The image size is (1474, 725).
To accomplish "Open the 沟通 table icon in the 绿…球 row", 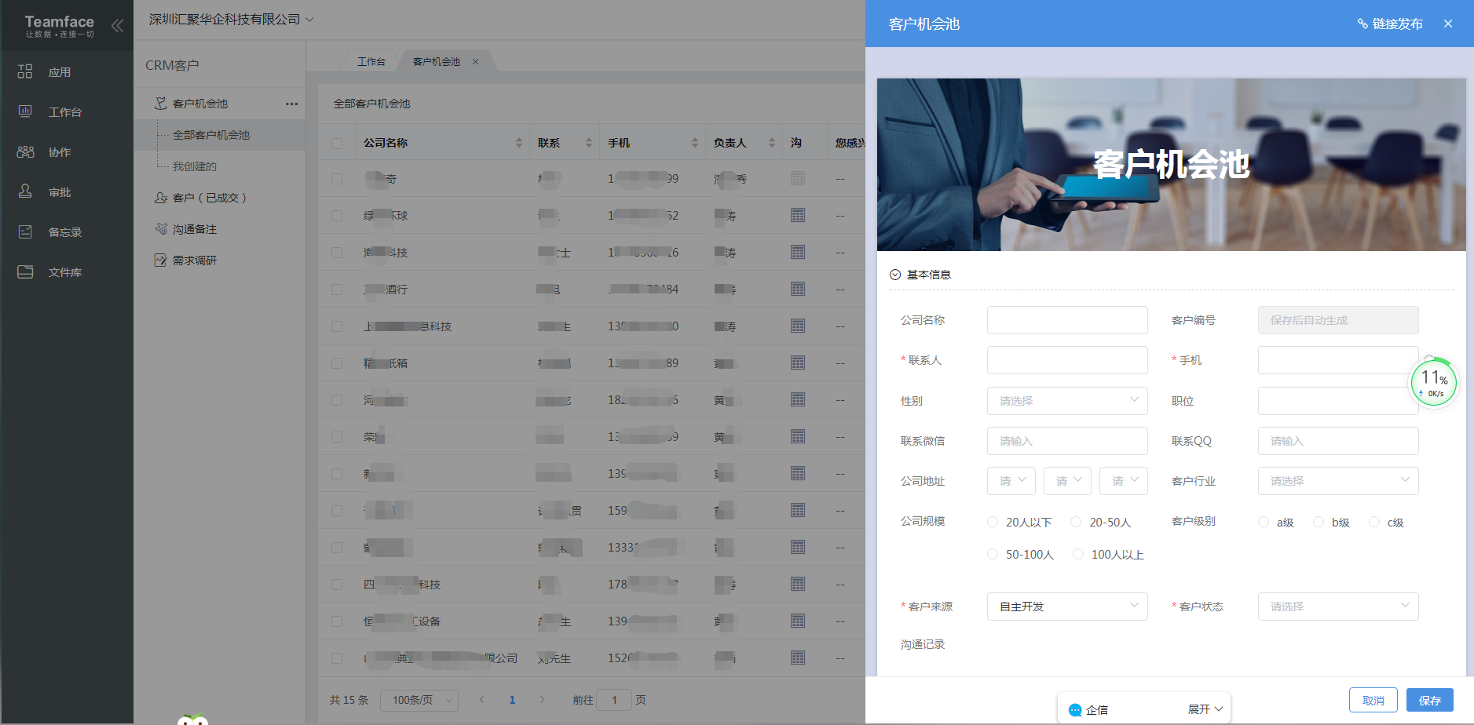I will (x=798, y=215).
